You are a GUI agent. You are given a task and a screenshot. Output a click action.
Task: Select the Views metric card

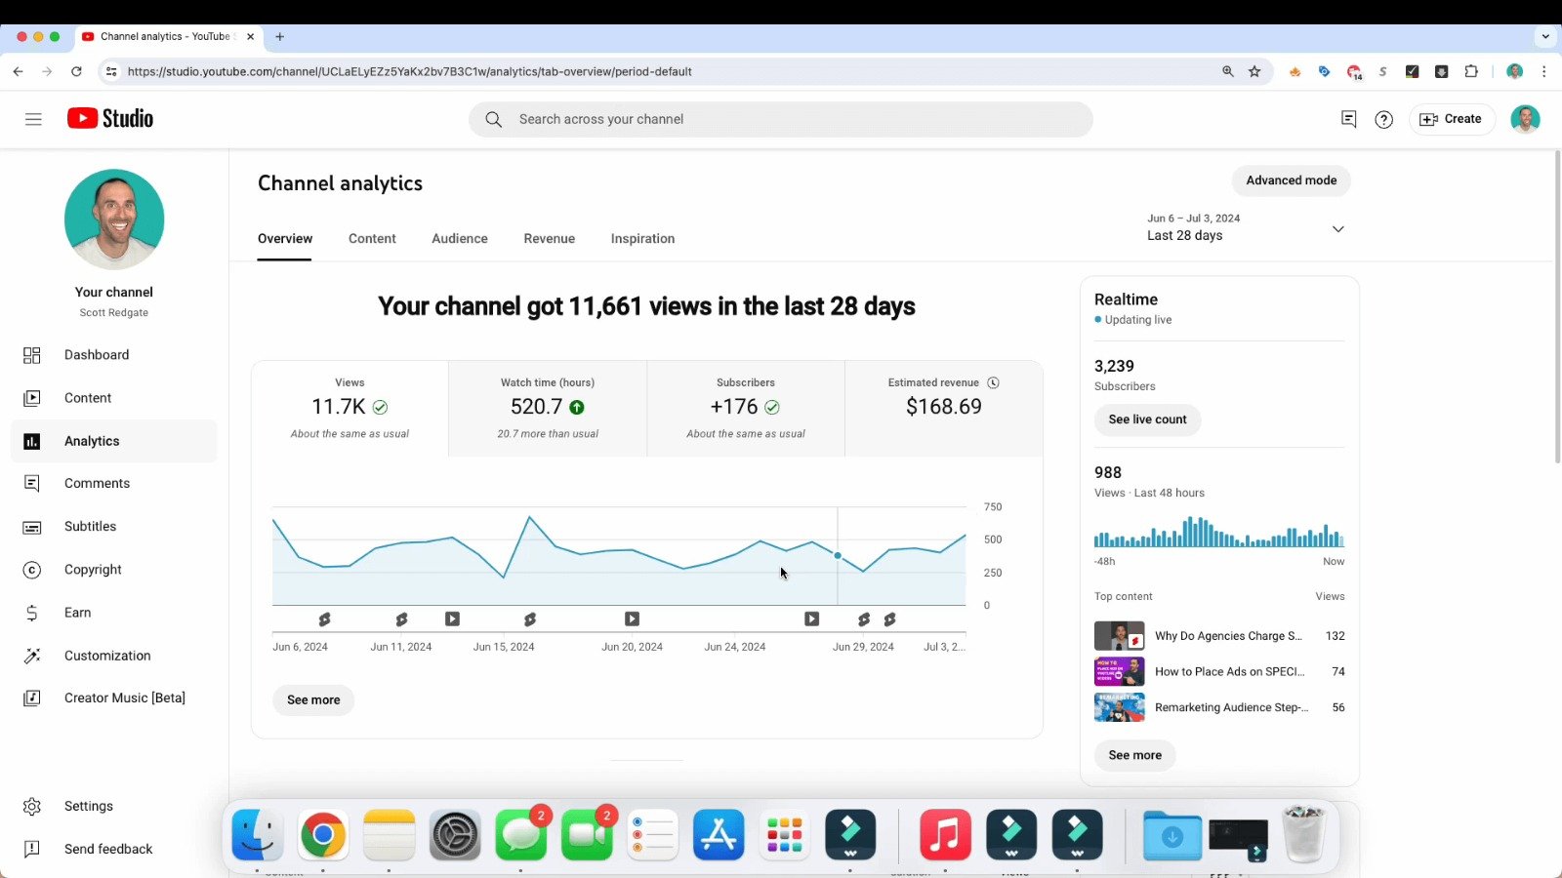pos(349,408)
